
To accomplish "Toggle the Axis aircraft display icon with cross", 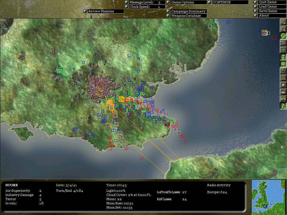I will (283, 50).
